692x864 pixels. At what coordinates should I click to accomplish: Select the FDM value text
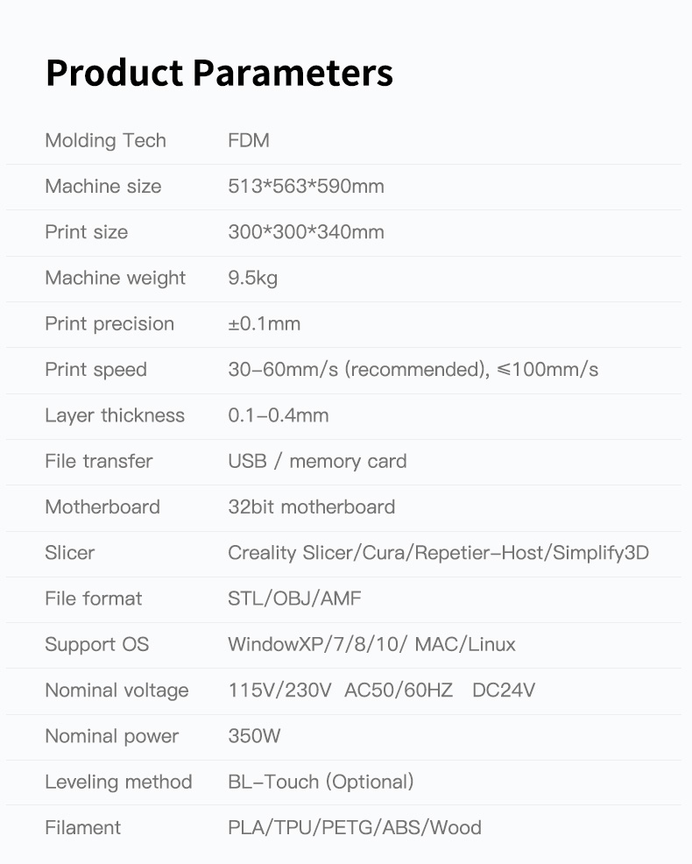click(249, 141)
